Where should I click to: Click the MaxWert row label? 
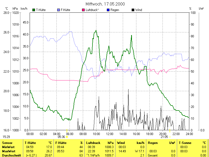pos(9,151)
